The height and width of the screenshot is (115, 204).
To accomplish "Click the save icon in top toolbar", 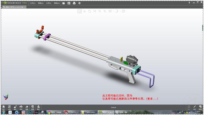I will [x=69, y=3].
